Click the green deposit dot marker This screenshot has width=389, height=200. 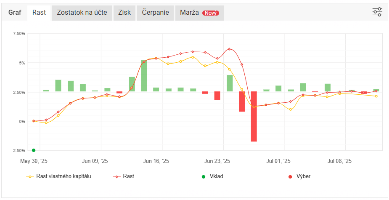[34, 150]
